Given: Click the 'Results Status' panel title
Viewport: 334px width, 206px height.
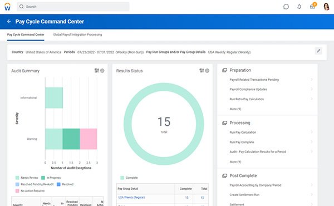Looking at the screenshot, I should [129, 71].
